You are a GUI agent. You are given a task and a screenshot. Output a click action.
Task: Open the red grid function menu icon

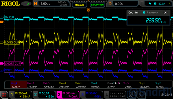(x=4, y=94)
